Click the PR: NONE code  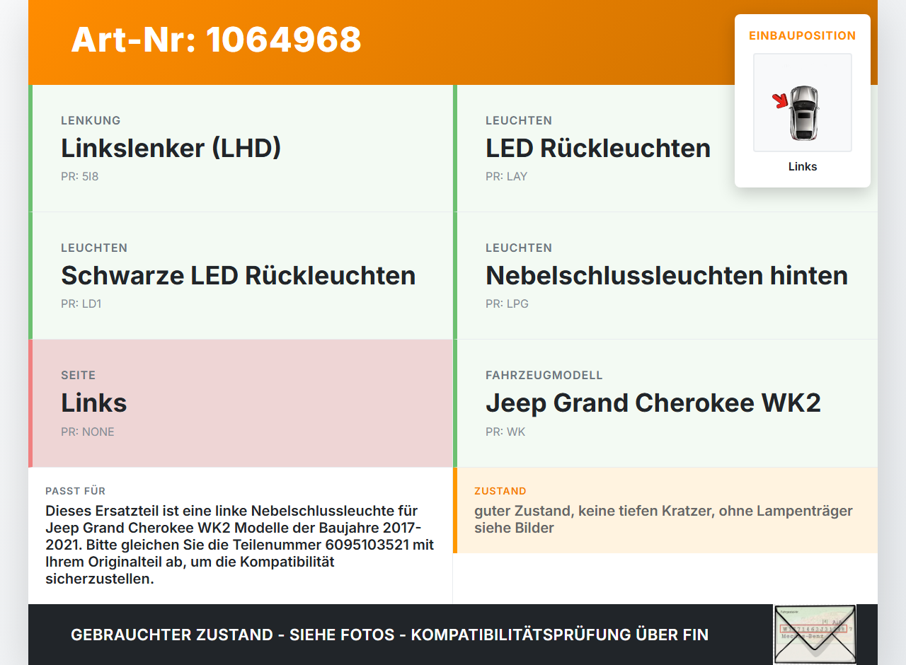[88, 432]
